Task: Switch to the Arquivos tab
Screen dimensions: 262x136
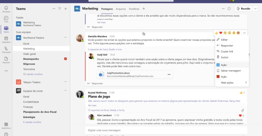Action: 121,9
